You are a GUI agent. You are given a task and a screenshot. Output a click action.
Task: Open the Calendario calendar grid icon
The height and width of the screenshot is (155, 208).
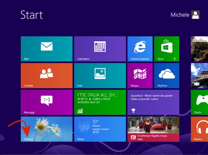tap(100, 47)
